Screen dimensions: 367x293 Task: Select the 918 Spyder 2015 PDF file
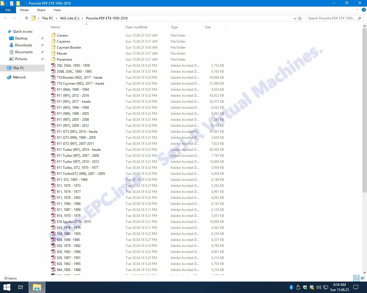pos(74,222)
